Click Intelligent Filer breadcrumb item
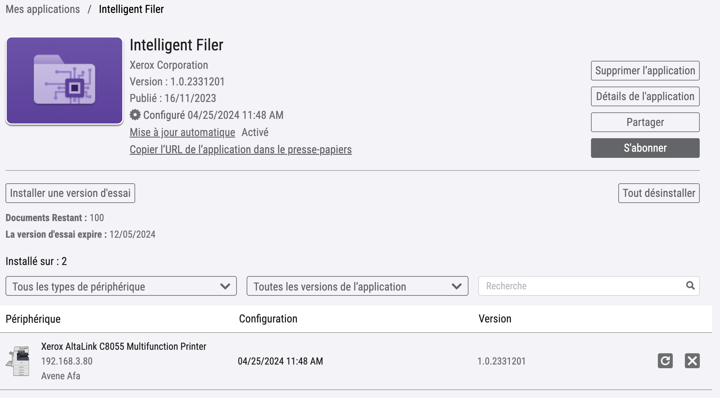The image size is (720, 398). coord(131,9)
